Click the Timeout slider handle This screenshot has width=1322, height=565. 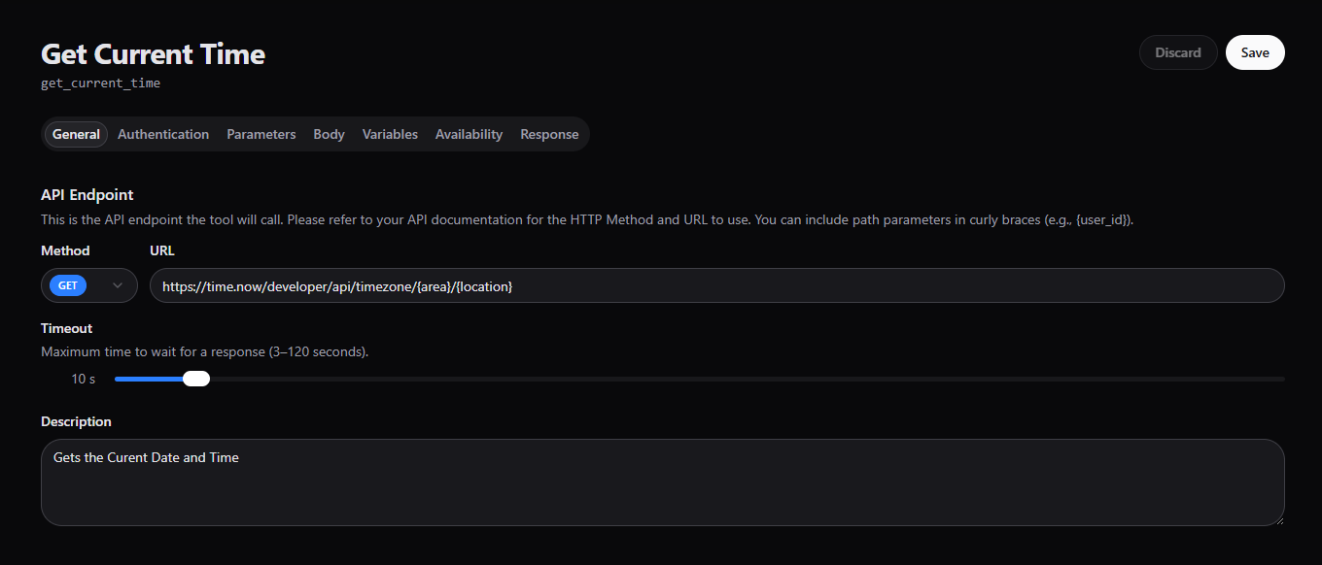tap(196, 379)
